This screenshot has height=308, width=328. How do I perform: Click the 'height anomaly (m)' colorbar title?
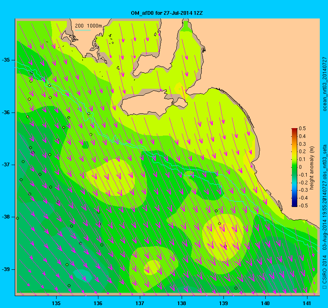(x=312, y=168)
